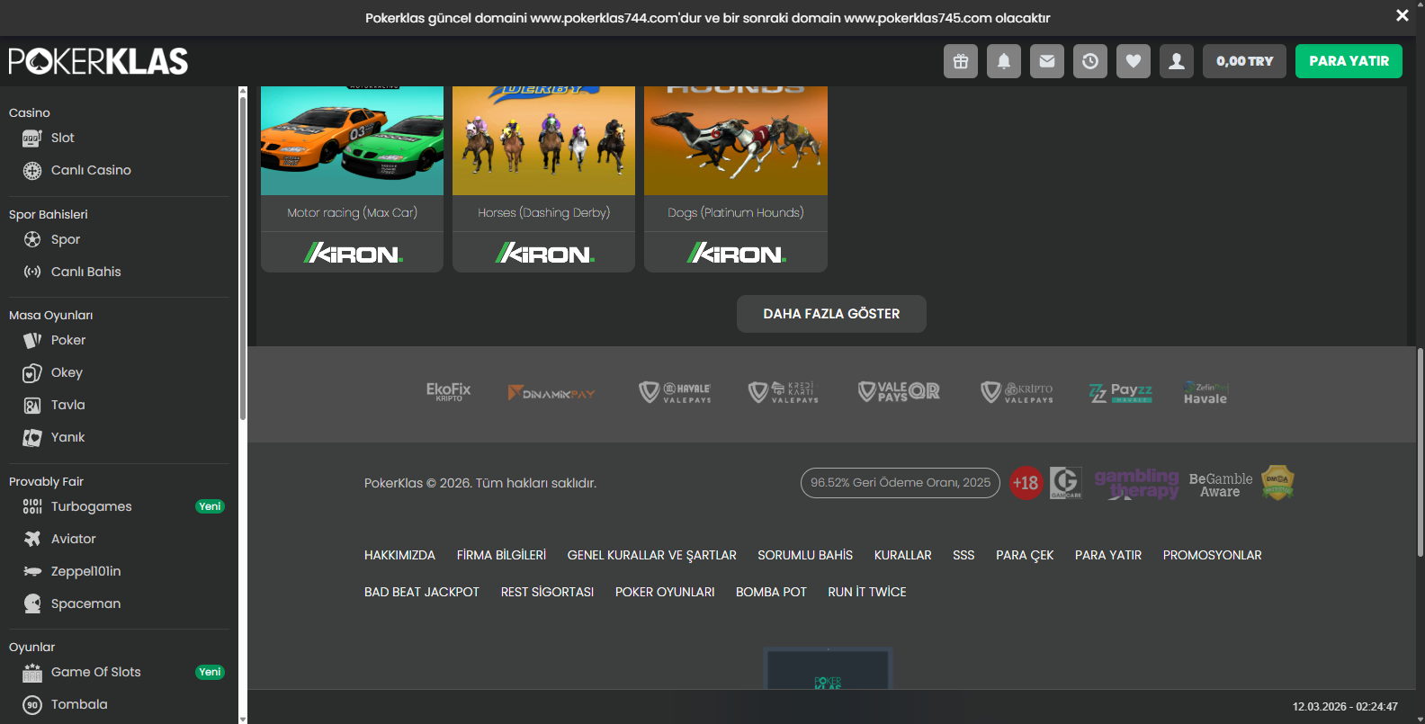Click the 0,00 TRY balance button

(x=1244, y=61)
